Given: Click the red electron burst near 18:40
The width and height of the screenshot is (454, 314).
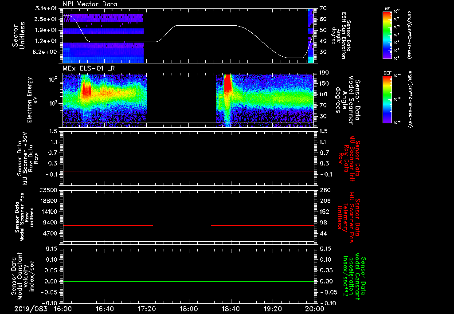Looking at the screenshot, I should click(228, 82).
